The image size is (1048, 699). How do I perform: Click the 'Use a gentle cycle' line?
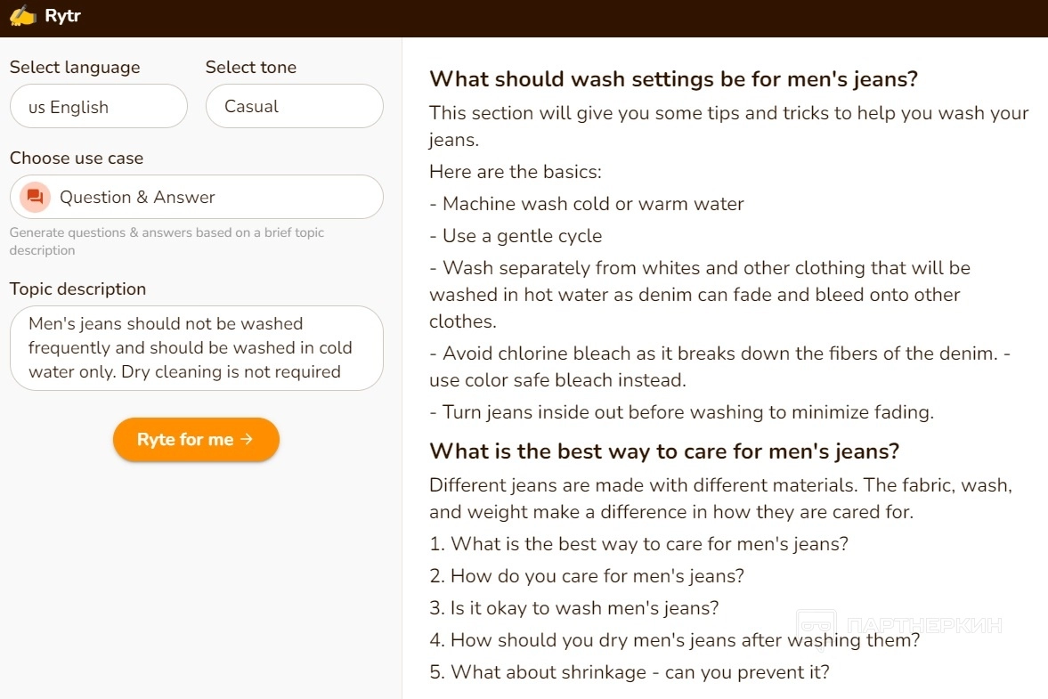coord(522,236)
